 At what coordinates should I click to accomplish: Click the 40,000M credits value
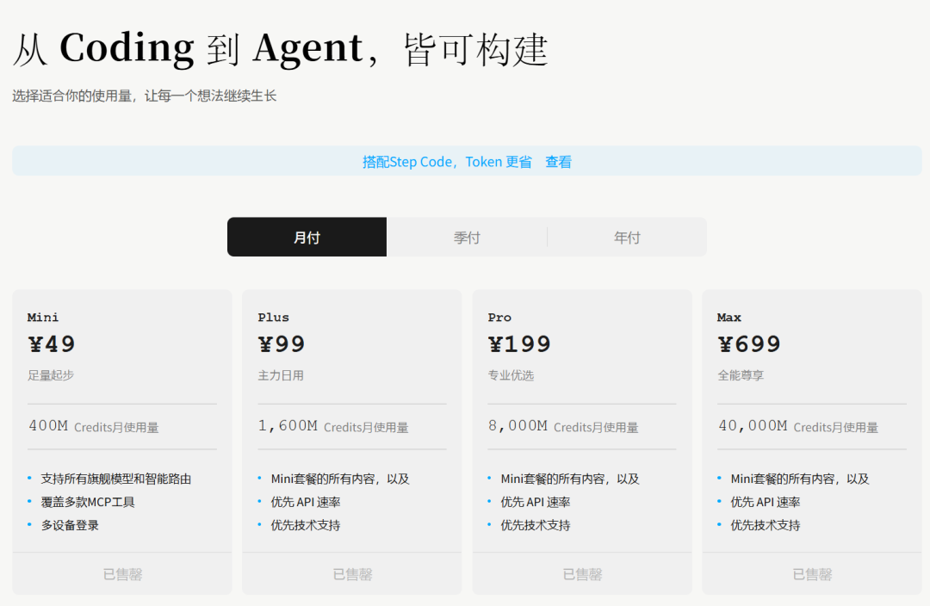pos(753,426)
